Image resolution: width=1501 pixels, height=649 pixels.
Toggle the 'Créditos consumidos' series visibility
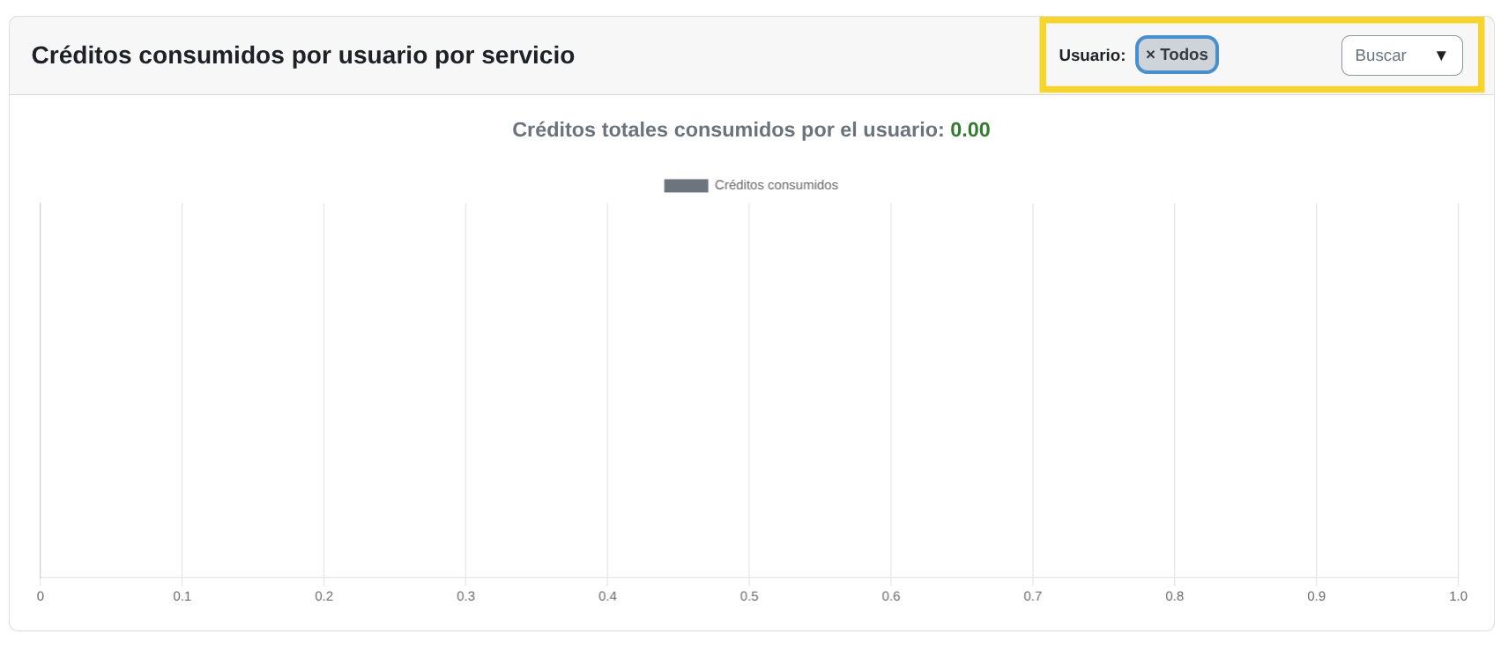pyautogui.click(x=749, y=185)
